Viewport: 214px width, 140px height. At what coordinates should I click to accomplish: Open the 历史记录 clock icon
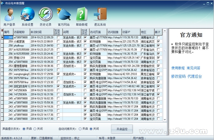click(x=46, y=14)
